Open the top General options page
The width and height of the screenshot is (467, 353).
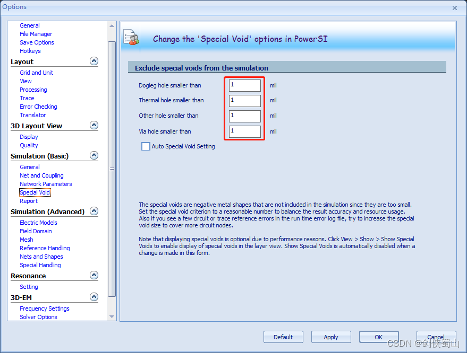[x=29, y=25]
